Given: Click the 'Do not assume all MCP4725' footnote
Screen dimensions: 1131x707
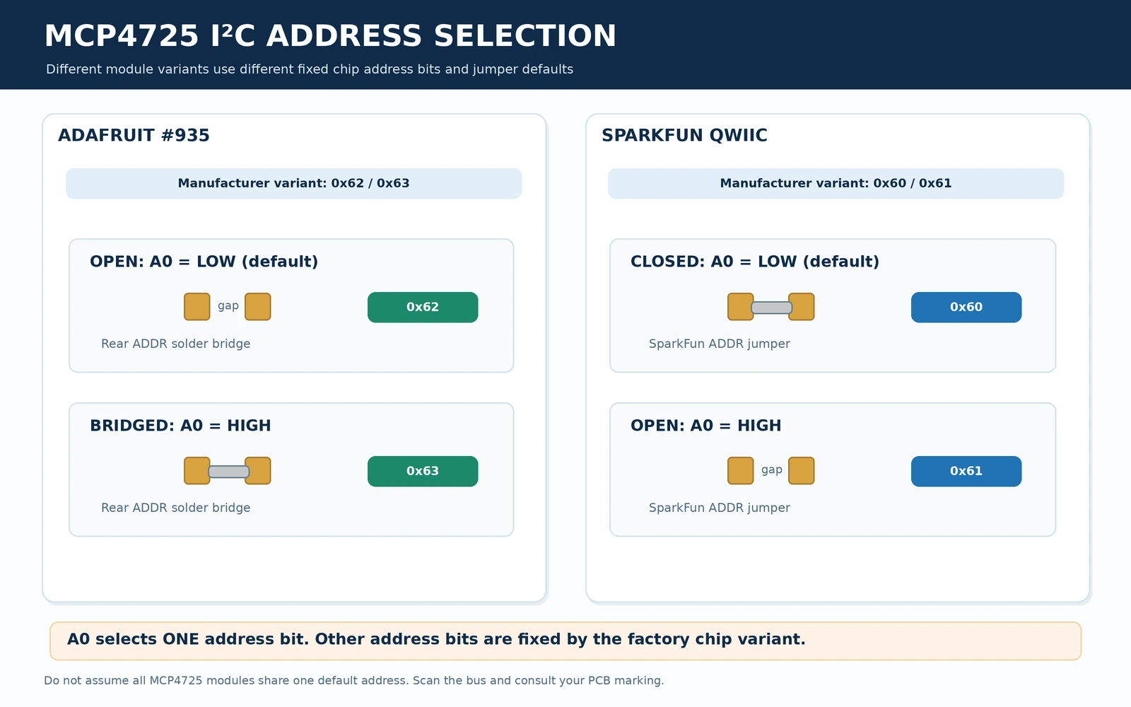Looking at the screenshot, I should [353, 681].
